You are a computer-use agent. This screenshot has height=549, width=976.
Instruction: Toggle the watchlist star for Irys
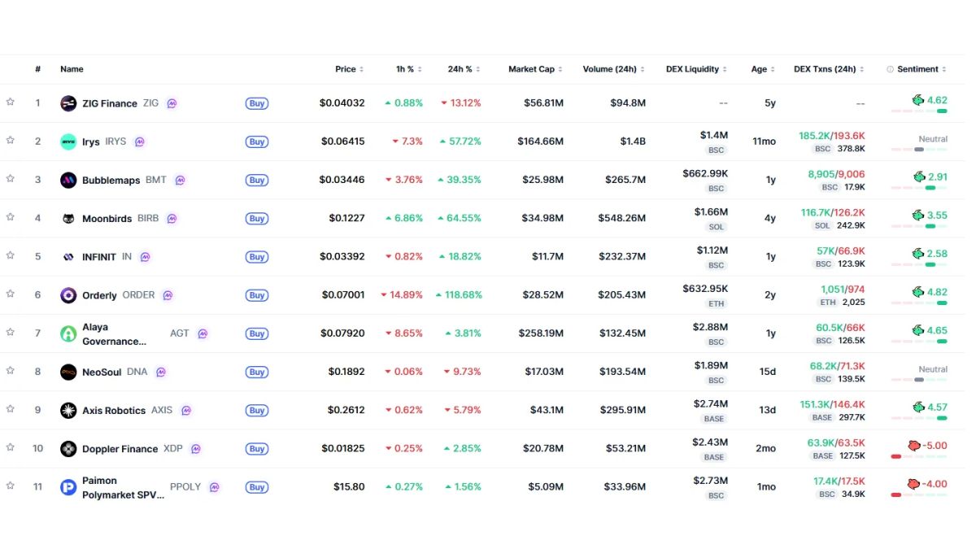click(x=11, y=140)
